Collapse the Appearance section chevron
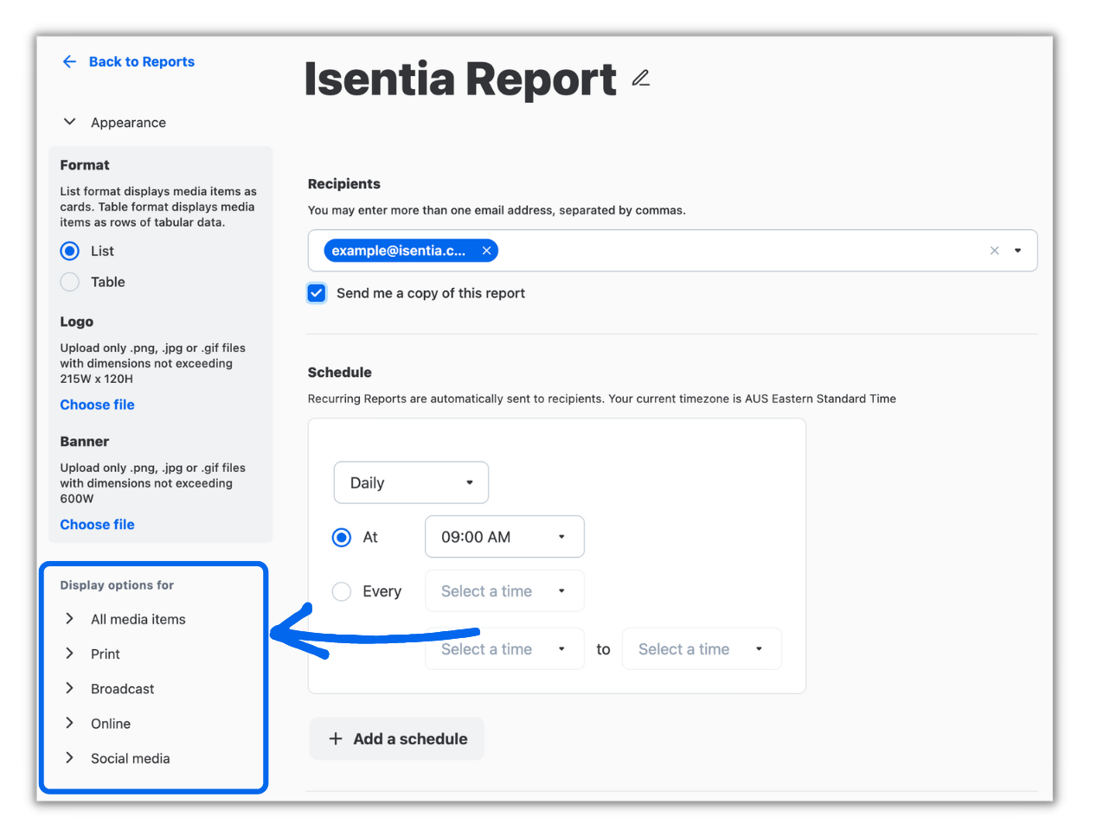This screenshot has width=1097, height=836. (69, 122)
